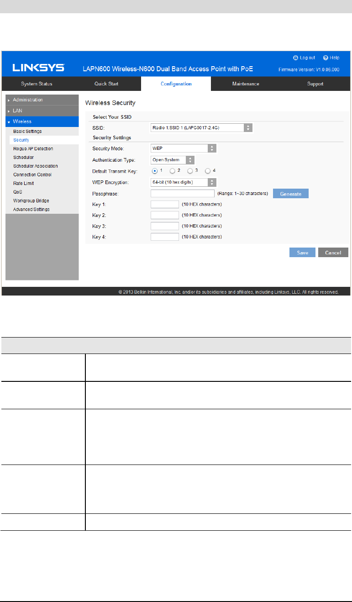352x602 pixels.
Task: Open the QoS page
Action: point(18,192)
